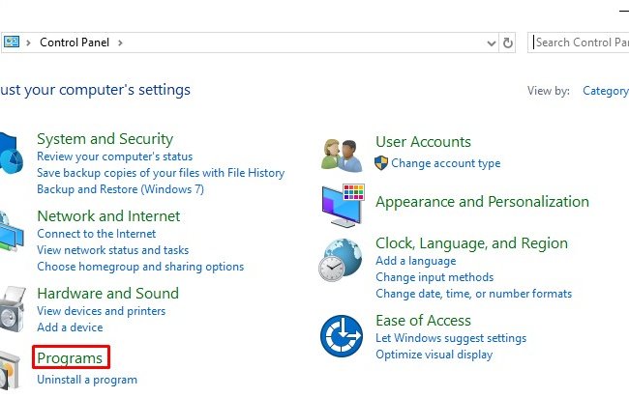The height and width of the screenshot is (398, 629).
Task: Open System and Security category
Action: point(105,139)
